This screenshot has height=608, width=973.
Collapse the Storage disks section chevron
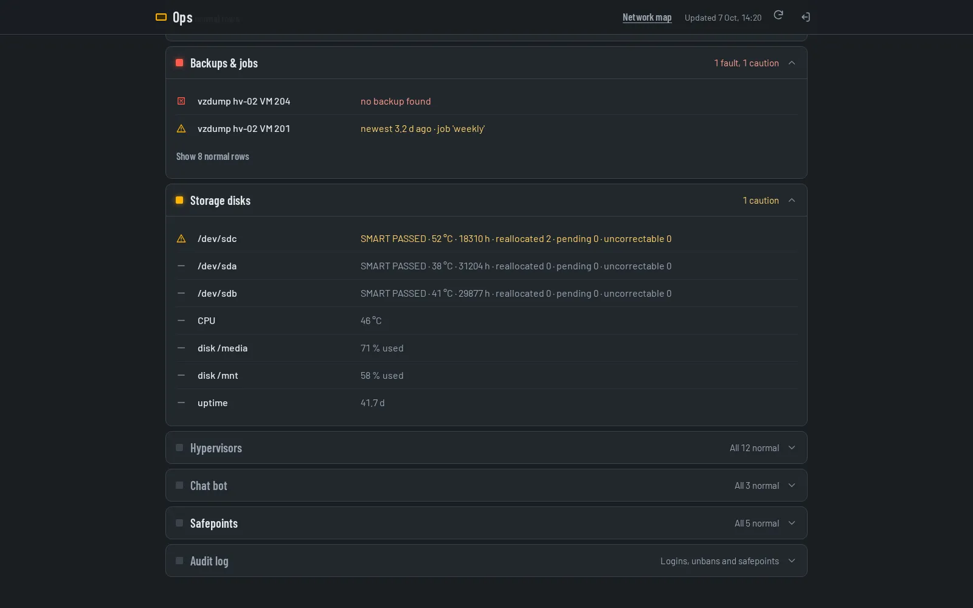click(x=792, y=200)
